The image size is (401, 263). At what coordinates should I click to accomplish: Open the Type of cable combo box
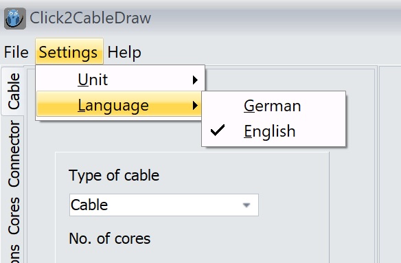[x=163, y=205]
